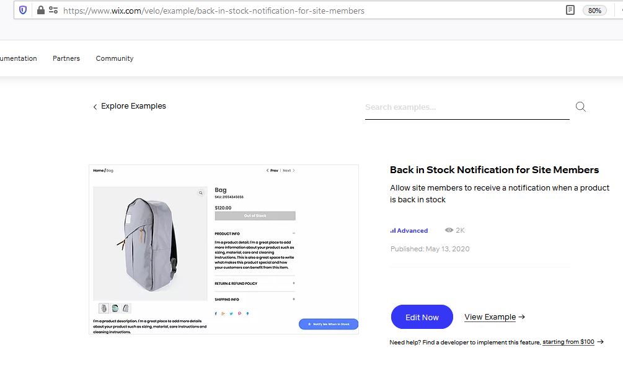Click the shield tracking protection icon
Viewport: 623px width, 368px height.
[x=23, y=10]
